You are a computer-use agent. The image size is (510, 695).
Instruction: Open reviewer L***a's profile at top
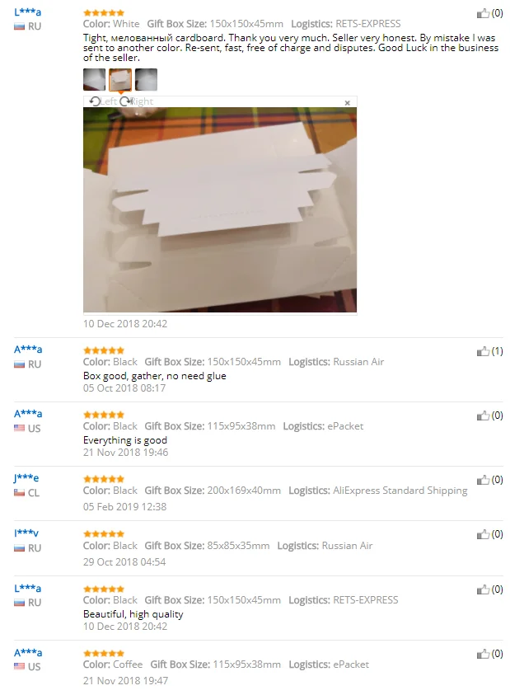[x=27, y=12]
